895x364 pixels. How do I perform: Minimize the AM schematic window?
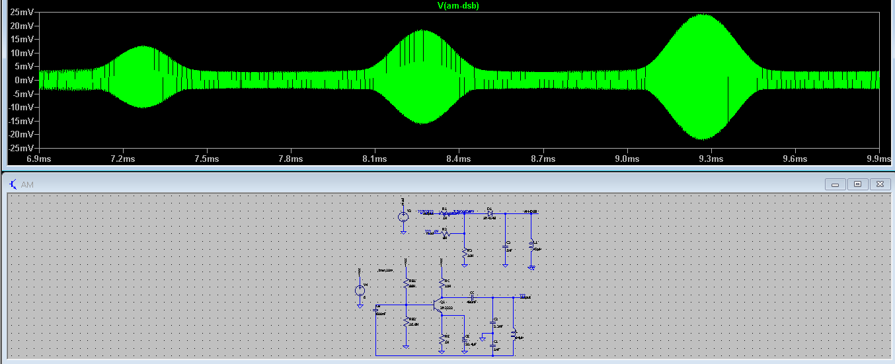pos(836,184)
